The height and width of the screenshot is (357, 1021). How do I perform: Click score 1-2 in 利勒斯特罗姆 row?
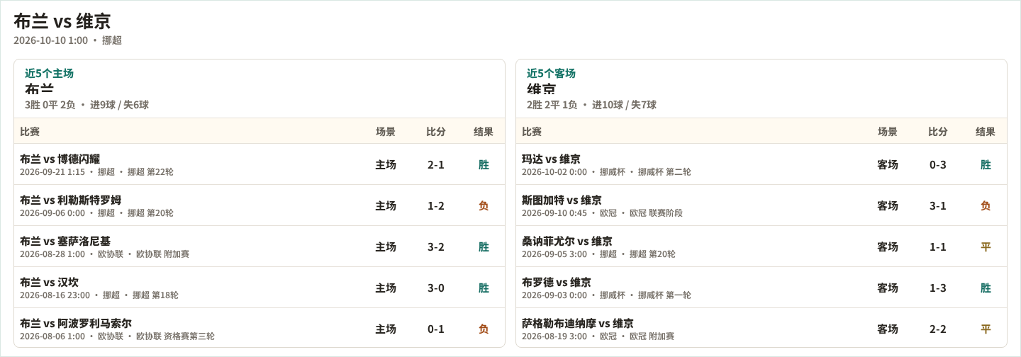click(x=436, y=205)
